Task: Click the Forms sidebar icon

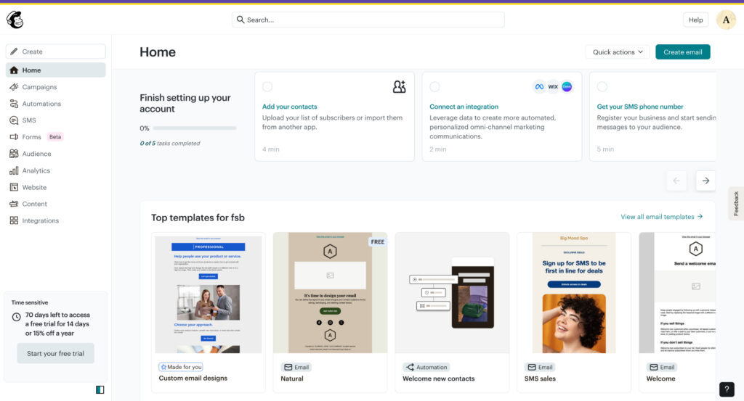Action: pos(14,137)
